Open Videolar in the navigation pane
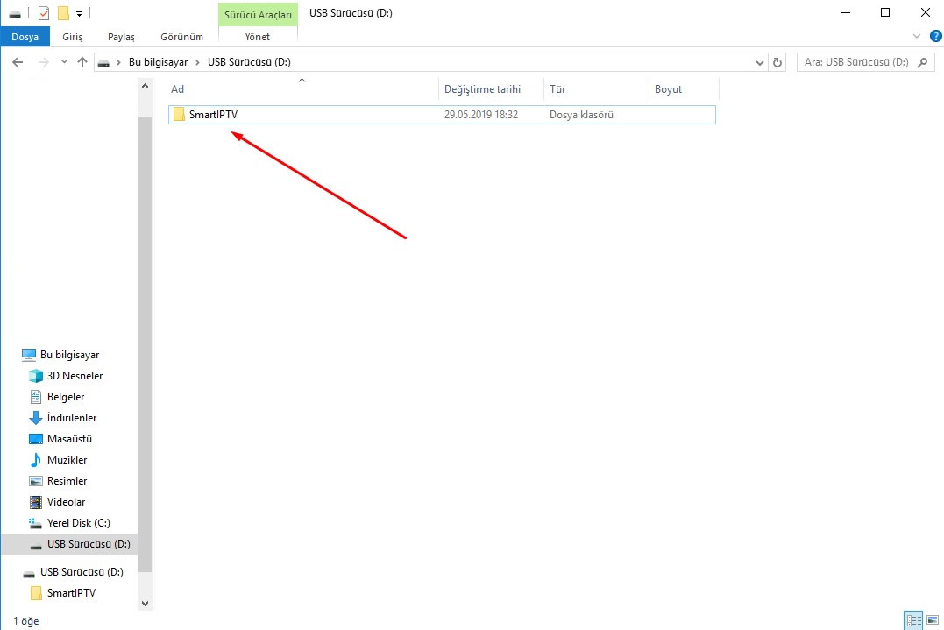 pyautogui.click(x=67, y=502)
